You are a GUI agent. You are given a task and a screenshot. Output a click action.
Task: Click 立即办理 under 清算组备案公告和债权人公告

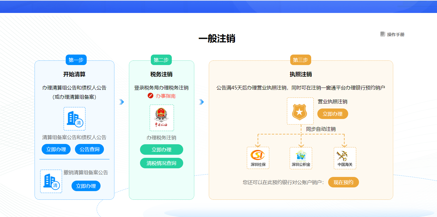click(x=56, y=149)
